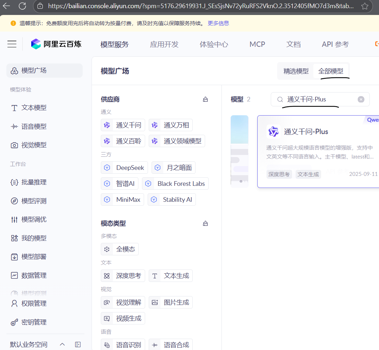The image size is (379, 350).
Task: Select 语音模型 in the sidebar
Action: tap(33, 126)
